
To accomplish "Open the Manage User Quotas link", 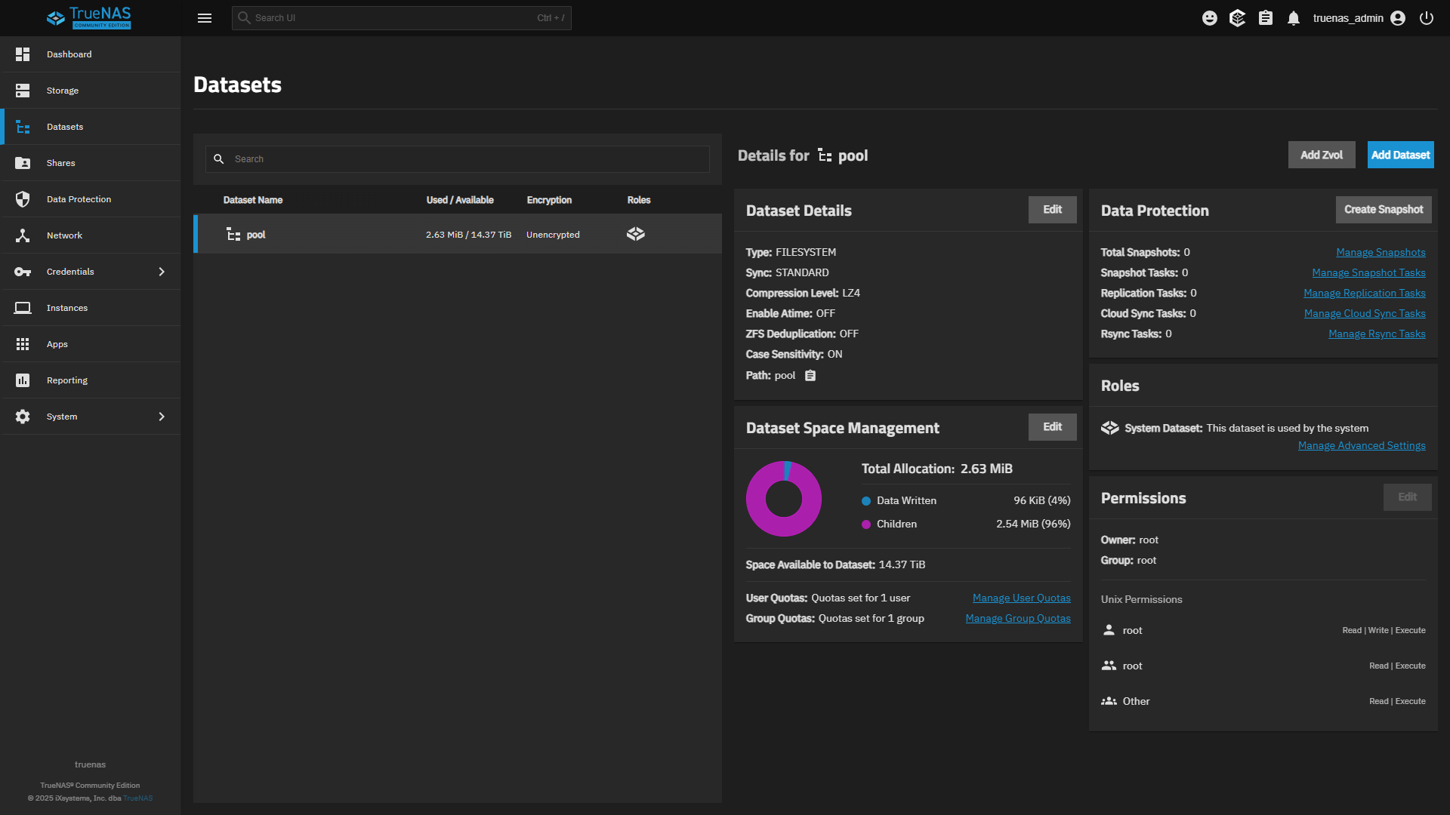I will pos(1021,598).
